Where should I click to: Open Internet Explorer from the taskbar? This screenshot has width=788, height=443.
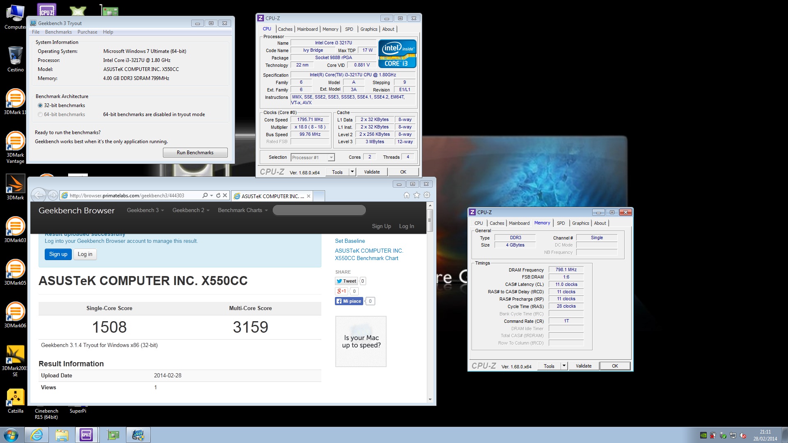(x=37, y=435)
